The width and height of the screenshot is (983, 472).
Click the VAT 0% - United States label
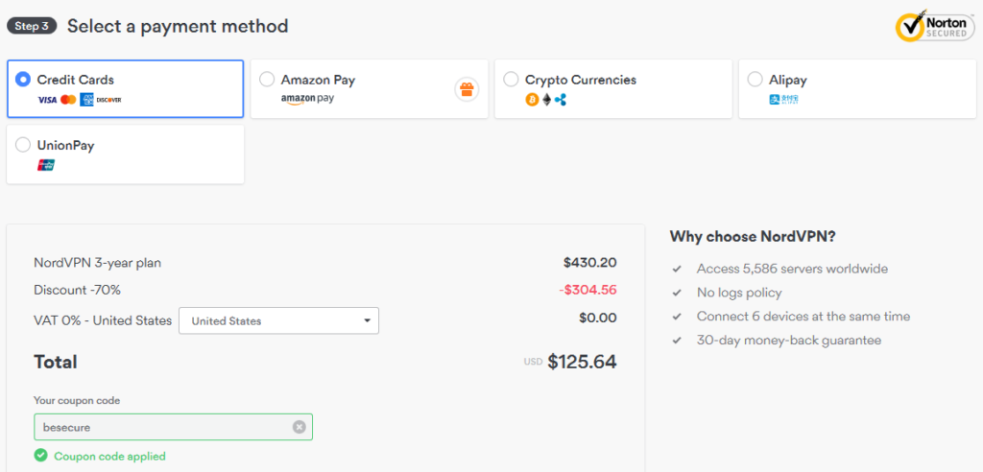point(103,320)
